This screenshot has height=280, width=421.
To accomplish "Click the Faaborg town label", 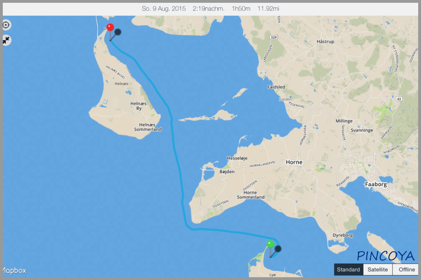I will 376,184.
